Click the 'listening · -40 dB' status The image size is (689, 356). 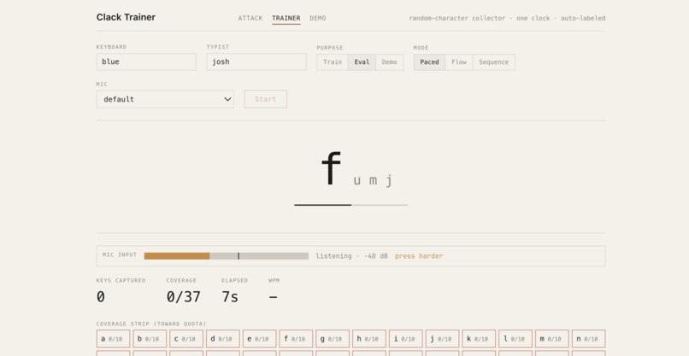click(x=351, y=256)
